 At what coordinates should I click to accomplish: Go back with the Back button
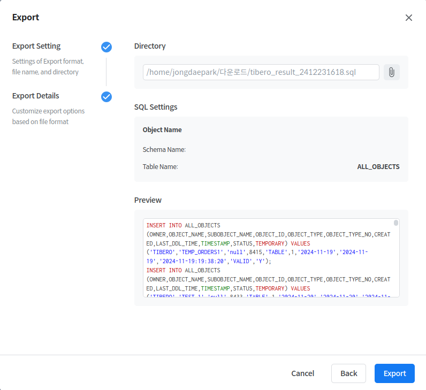pyautogui.click(x=348, y=373)
